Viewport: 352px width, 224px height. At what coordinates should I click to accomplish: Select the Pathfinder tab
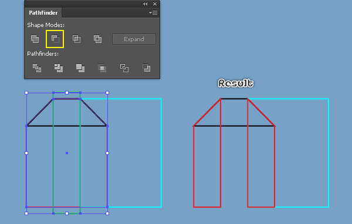(43, 13)
